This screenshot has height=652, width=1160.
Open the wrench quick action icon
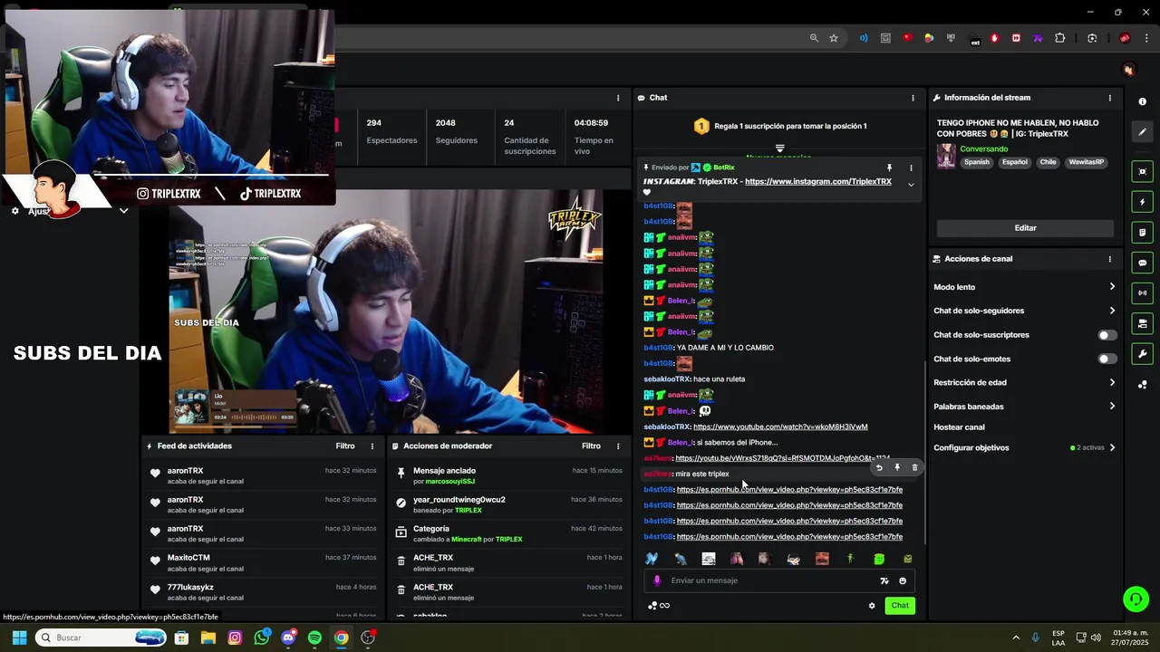pos(1142,353)
